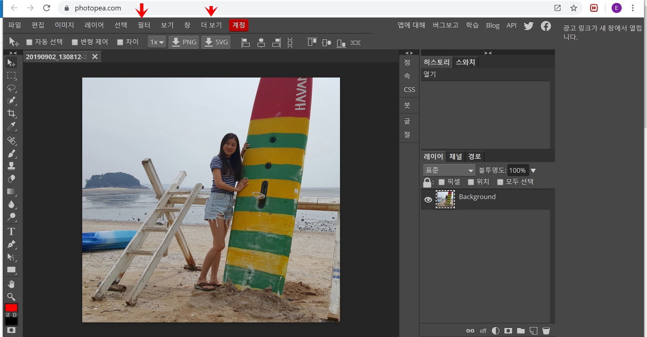The width and height of the screenshot is (647, 337).
Task: Open the 이미지 menu
Action: point(64,25)
